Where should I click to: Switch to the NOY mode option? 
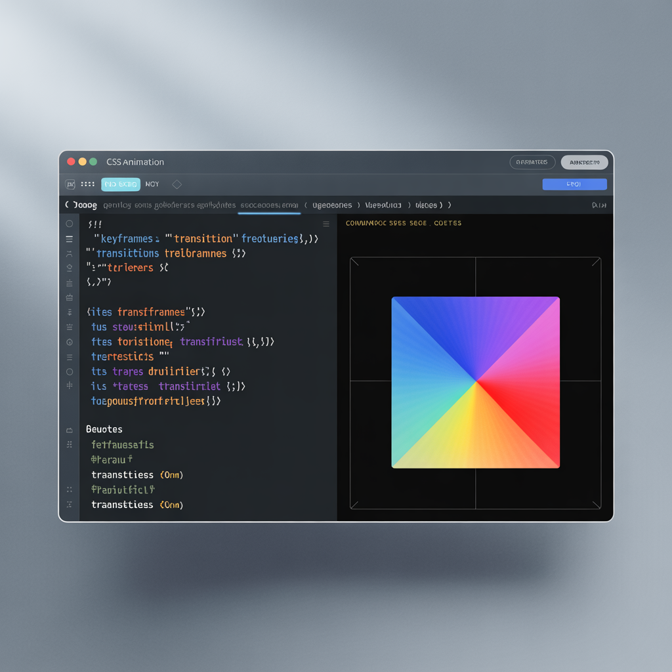point(152,184)
